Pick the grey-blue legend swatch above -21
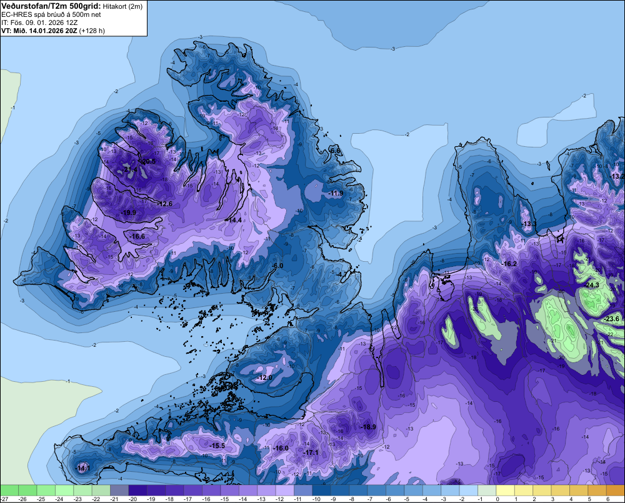 (x=119, y=490)
